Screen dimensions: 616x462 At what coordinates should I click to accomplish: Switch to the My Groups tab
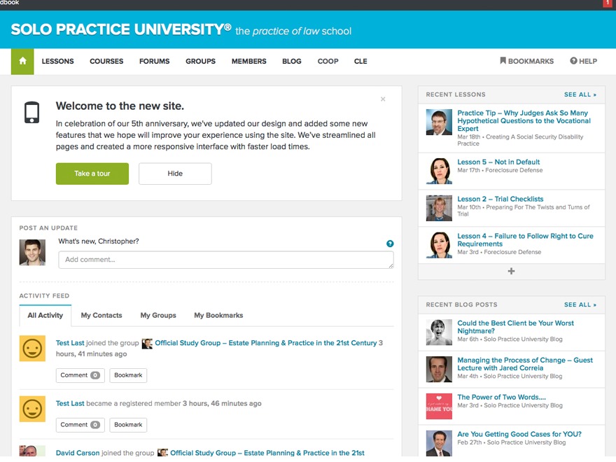click(x=158, y=316)
